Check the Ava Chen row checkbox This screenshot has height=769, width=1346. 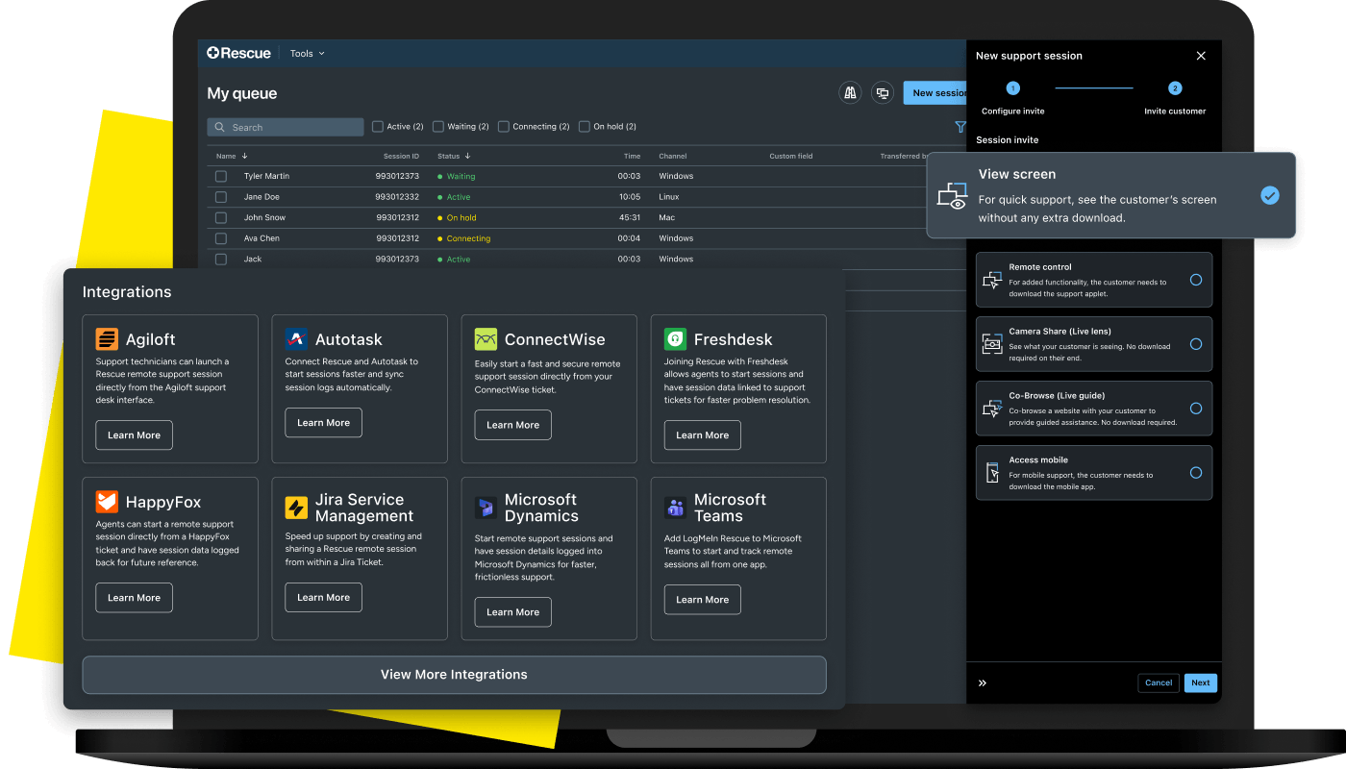coord(221,238)
